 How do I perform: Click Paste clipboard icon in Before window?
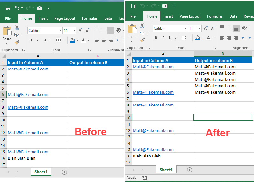tap(7, 31)
